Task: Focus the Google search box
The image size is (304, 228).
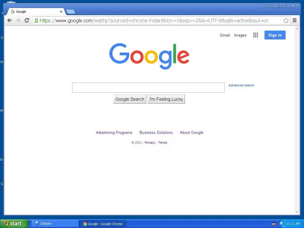Action: click(x=148, y=88)
